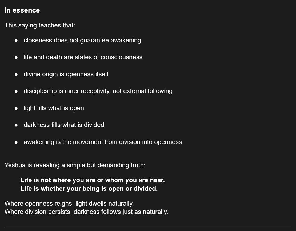Click the "light fills what is open" text
The image size is (296, 231).
pyautogui.click(x=54, y=108)
